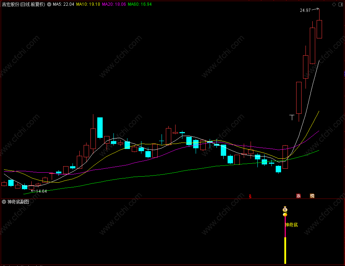Click the money bag signal icon

285,209
